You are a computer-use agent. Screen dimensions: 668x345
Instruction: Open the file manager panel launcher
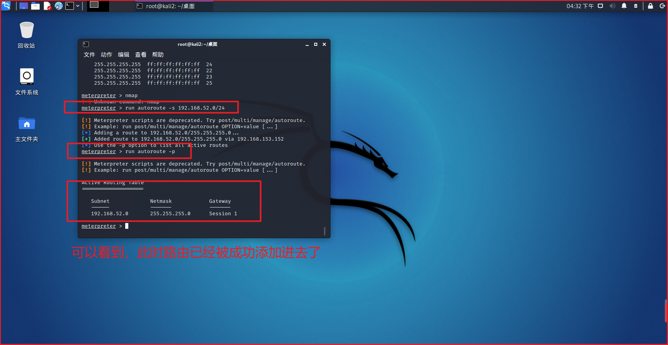click(x=35, y=6)
